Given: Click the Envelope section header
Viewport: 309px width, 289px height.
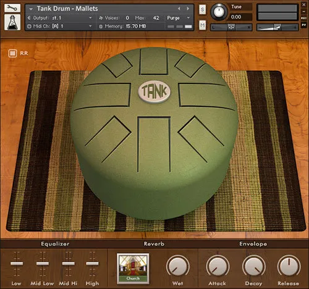Looking at the screenshot, I should (x=253, y=244).
